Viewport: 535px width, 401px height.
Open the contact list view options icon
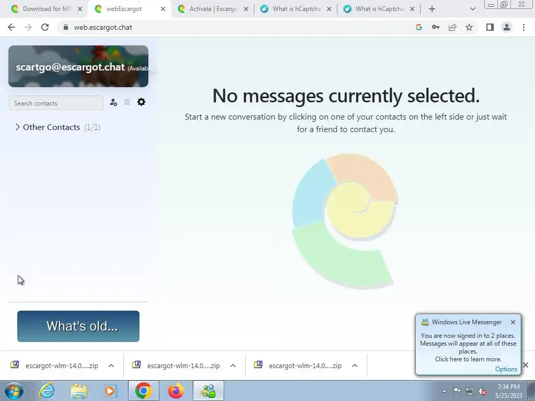click(127, 102)
